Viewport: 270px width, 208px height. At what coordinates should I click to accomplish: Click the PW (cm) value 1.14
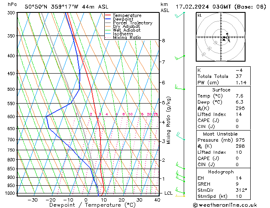pos(241,83)
